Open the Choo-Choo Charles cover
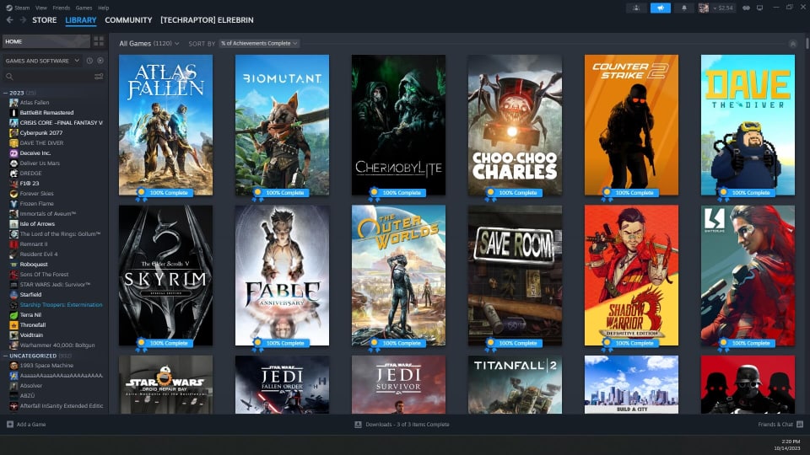 click(x=515, y=125)
